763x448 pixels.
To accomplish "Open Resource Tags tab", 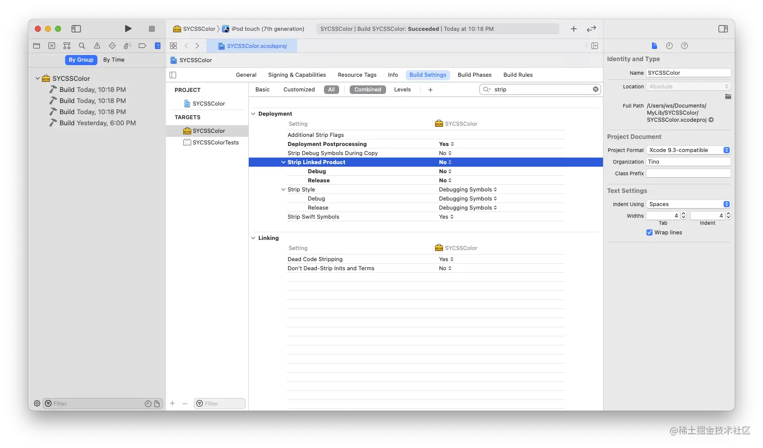I will tap(357, 75).
